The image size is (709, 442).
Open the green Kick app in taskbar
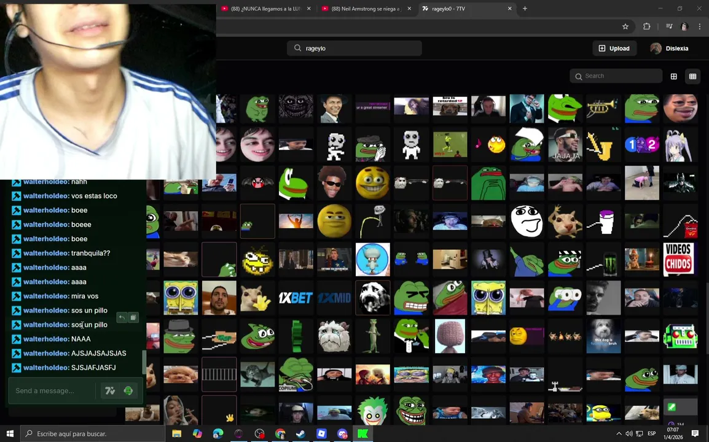[x=363, y=433]
